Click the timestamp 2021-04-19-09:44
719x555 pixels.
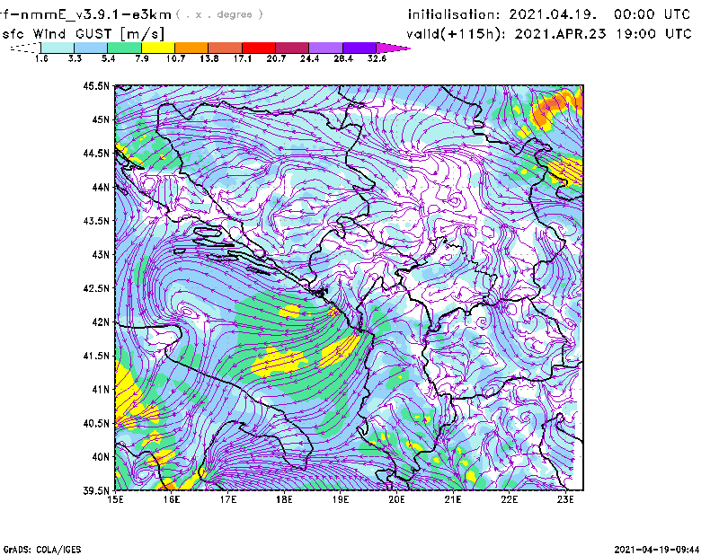[x=657, y=550]
